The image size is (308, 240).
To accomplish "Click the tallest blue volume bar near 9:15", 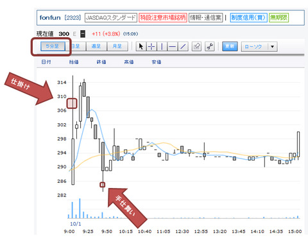I will tap(80, 209).
